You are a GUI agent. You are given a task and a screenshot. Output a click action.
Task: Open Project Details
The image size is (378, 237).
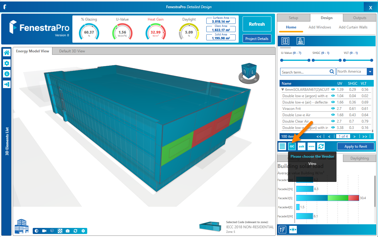[x=257, y=39]
